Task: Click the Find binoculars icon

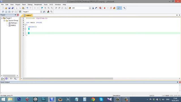Action: [x=93, y=8]
